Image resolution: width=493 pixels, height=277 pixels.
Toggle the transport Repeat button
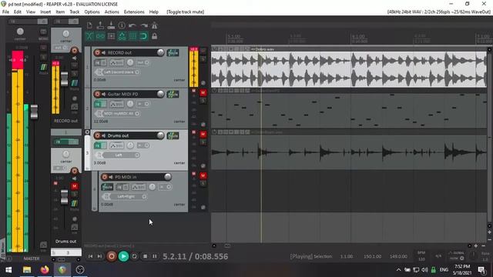click(134, 256)
